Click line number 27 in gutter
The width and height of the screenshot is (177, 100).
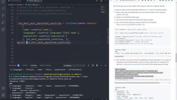[x=12, y=23]
